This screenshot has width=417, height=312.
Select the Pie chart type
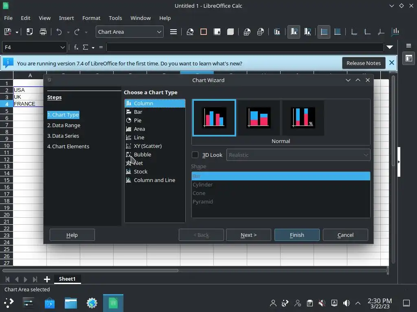[x=155, y=120]
